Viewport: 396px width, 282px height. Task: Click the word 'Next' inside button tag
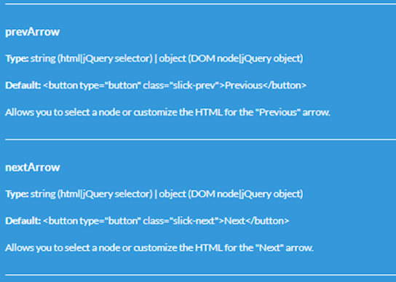pyautogui.click(x=234, y=221)
